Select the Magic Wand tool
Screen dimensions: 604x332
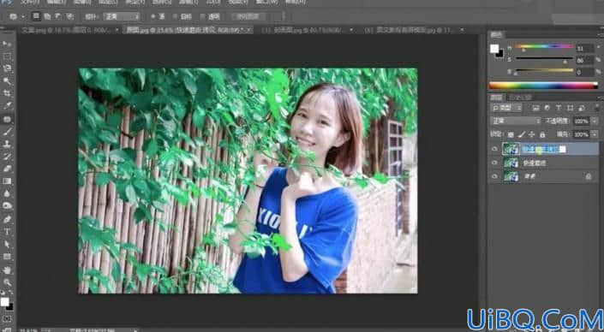click(7, 80)
